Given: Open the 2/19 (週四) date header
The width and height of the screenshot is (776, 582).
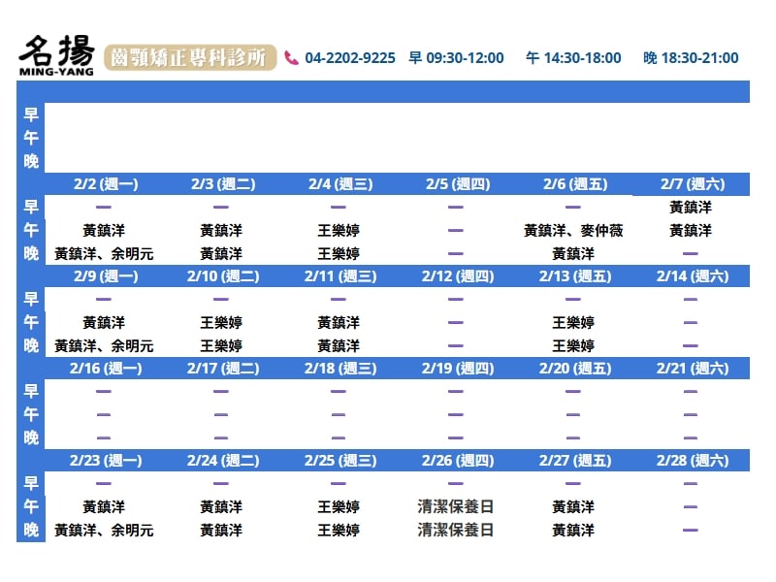Looking at the screenshot, I should (456, 369).
